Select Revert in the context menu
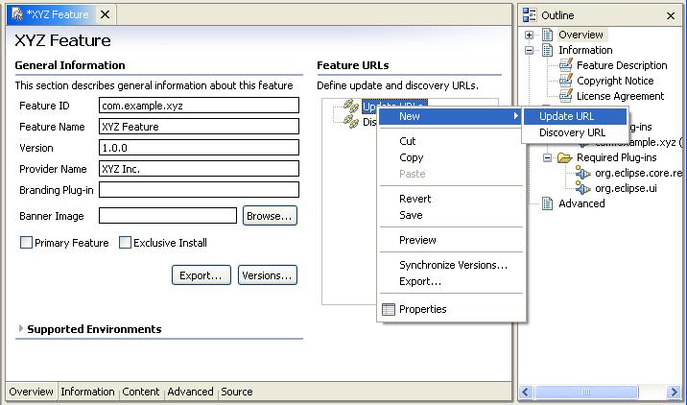The width and height of the screenshot is (687, 405). [x=451, y=199]
